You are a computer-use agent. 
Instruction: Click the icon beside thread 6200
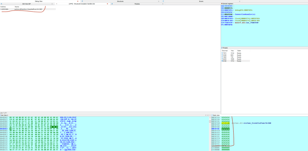point(222,59)
